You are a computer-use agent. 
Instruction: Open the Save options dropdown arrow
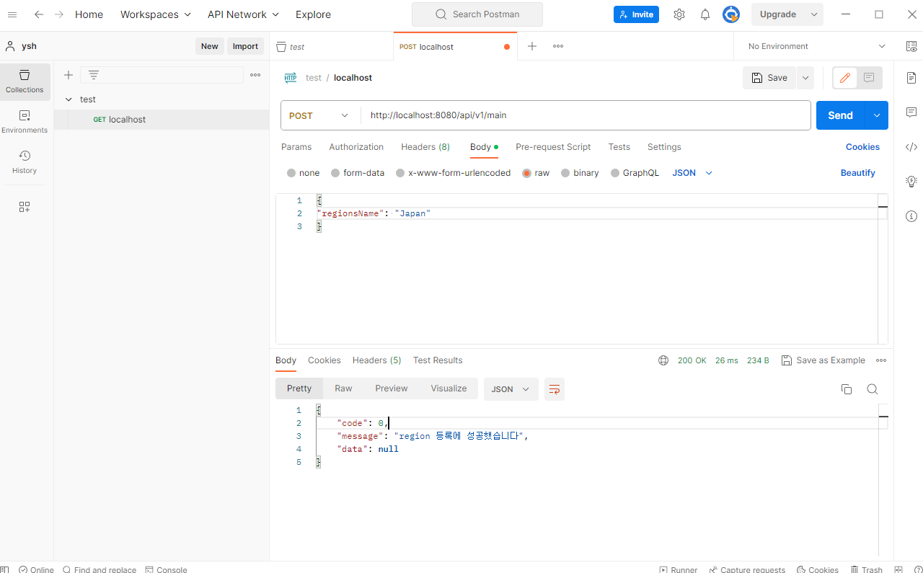805,78
